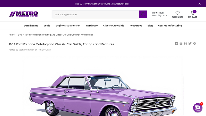Open the Hardware menu
Viewport: 206px width, 116px height.
(92, 26)
